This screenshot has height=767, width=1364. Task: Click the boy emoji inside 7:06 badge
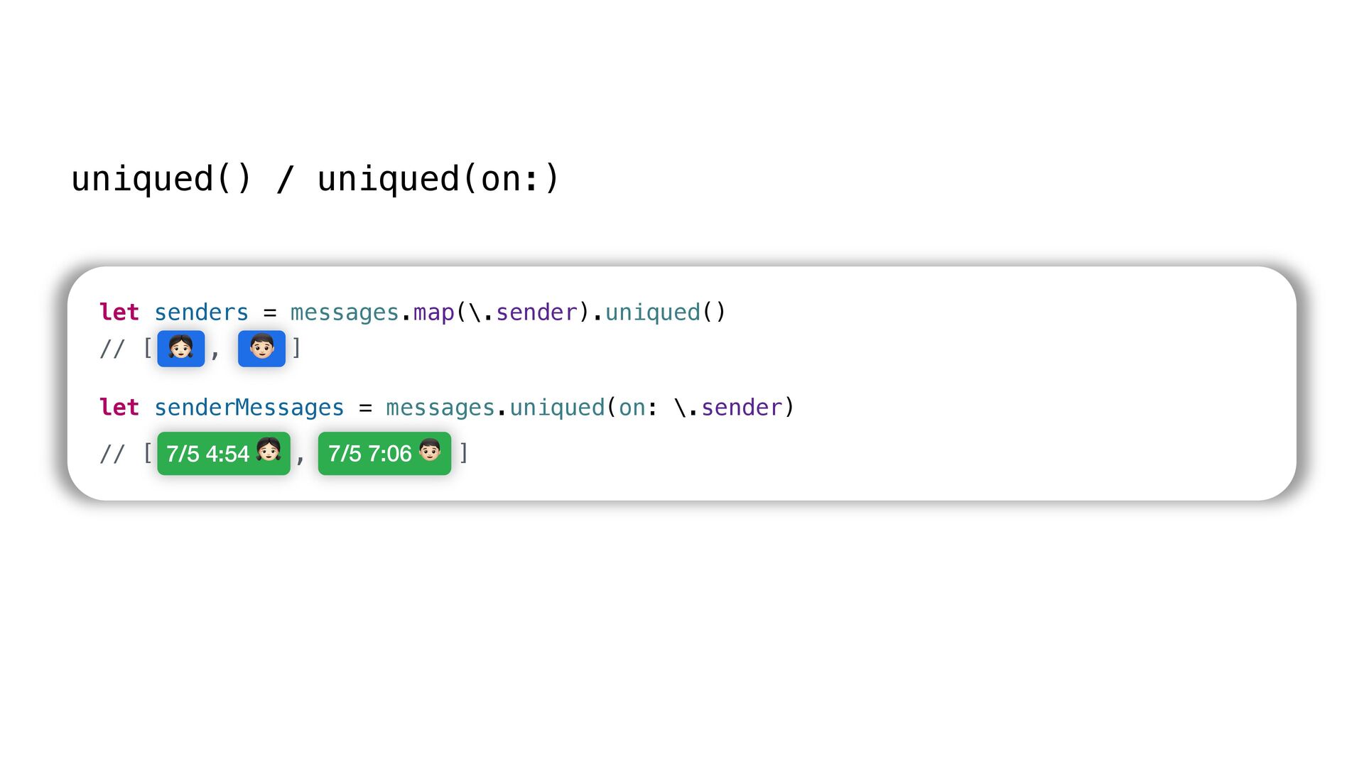[x=430, y=450]
